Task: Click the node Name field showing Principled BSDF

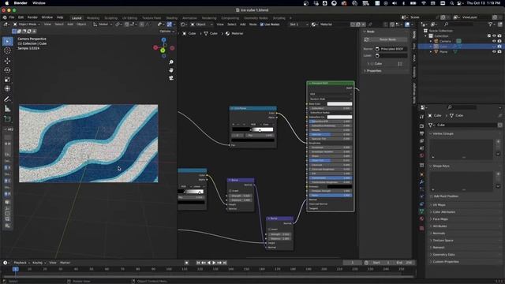Action: pyautogui.click(x=391, y=49)
